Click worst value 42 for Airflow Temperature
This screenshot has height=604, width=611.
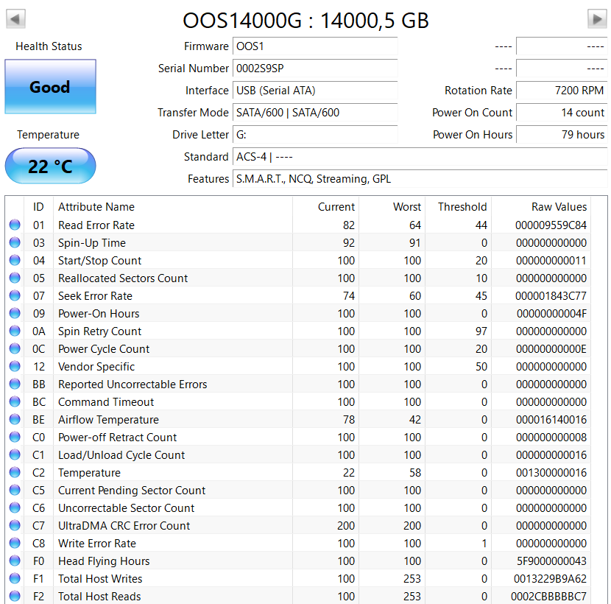(415, 420)
